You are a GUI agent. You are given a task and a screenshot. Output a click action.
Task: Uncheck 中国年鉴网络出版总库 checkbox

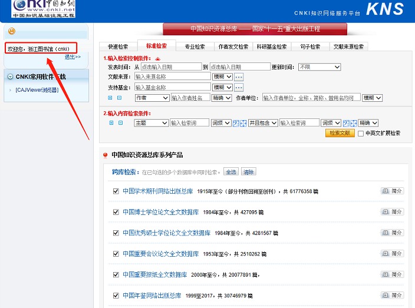(x=116, y=296)
